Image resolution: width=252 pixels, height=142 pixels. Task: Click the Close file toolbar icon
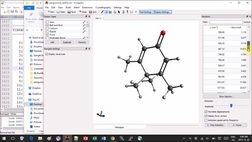tap(83, 12)
